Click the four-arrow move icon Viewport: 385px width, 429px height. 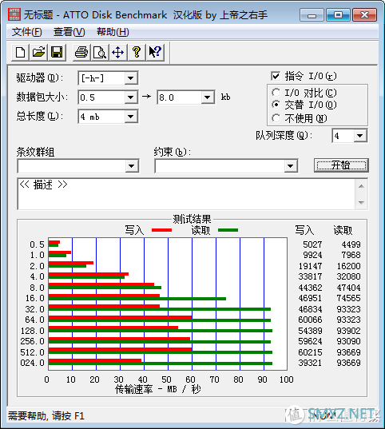coord(118,52)
